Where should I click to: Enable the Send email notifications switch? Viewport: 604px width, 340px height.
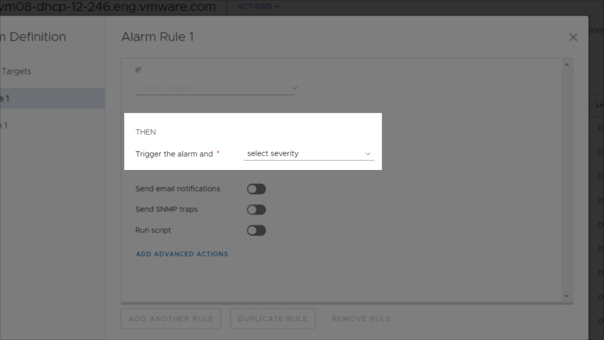[256, 189]
